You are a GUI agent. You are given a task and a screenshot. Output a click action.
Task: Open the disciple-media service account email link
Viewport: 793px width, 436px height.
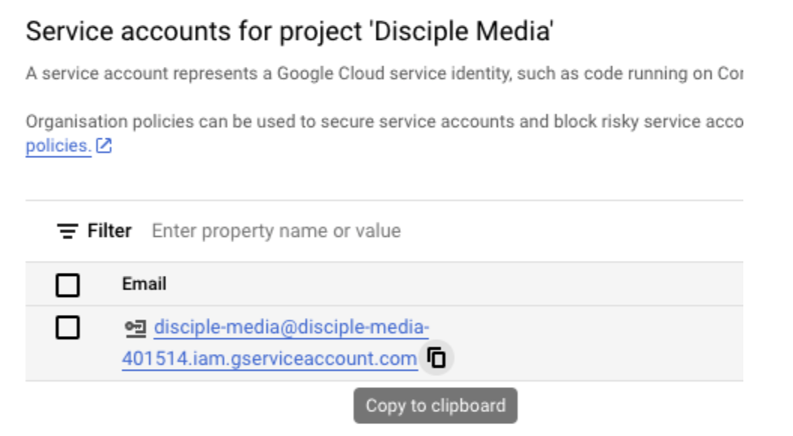click(x=275, y=343)
